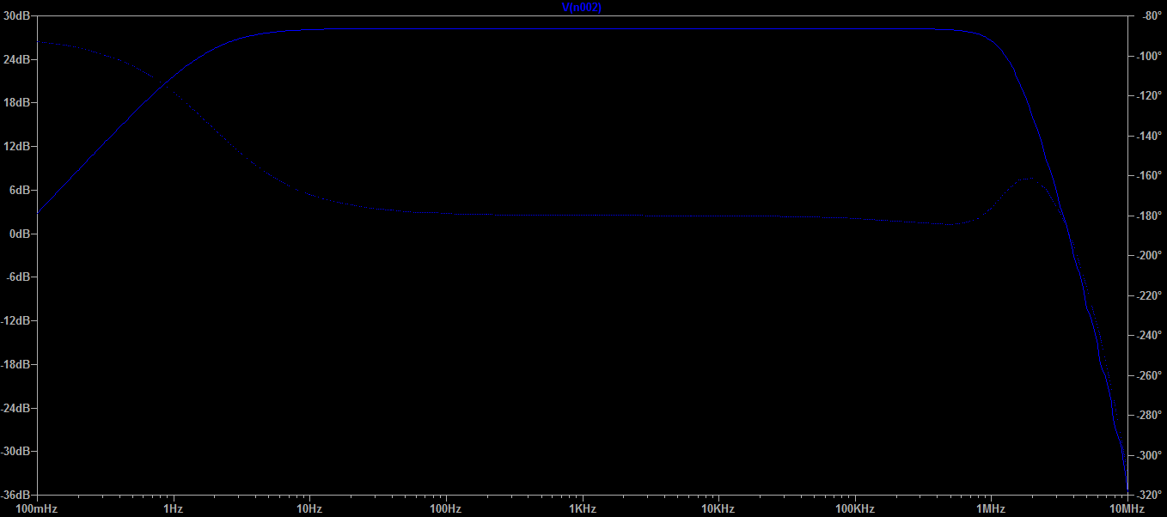
Task: Click the 30dB magnitude axis label
Action: coord(17,15)
